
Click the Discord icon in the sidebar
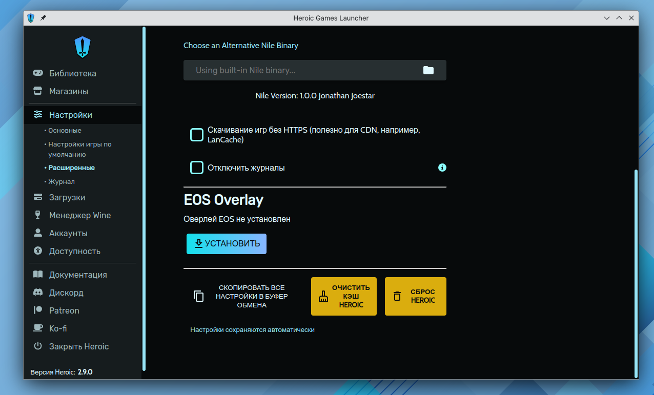[x=38, y=293]
